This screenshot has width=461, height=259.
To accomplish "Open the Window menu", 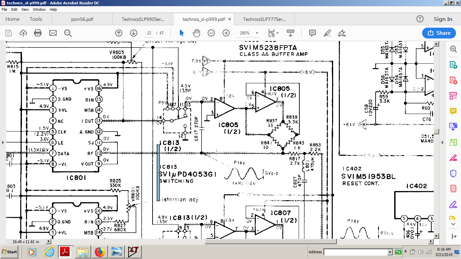I will pyautogui.click(x=39, y=9).
